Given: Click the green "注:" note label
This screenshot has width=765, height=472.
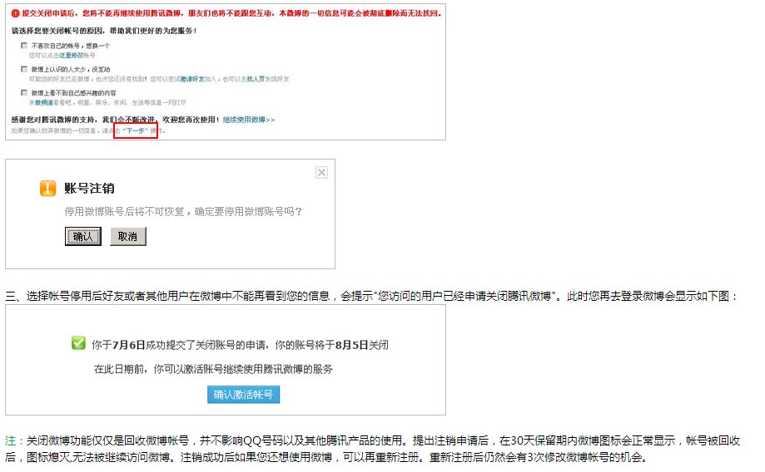Looking at the screenshot, I should coord(15,440).
